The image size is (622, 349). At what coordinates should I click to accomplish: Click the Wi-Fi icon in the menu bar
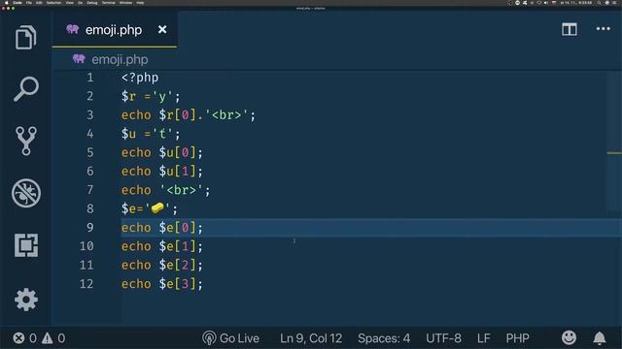(x=539, y=3)
